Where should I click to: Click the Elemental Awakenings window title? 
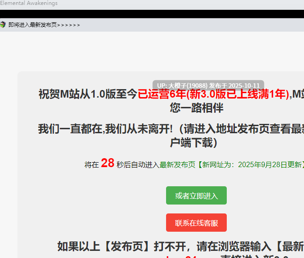click(29, 3)
